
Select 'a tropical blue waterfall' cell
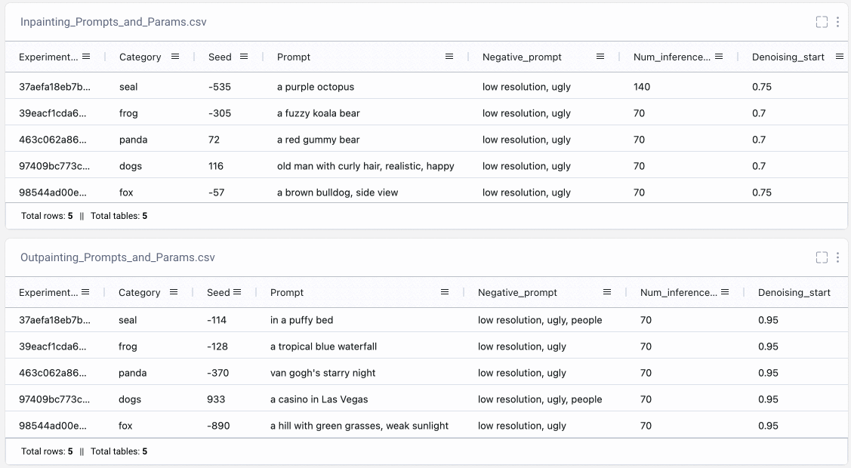coord(323,346)
